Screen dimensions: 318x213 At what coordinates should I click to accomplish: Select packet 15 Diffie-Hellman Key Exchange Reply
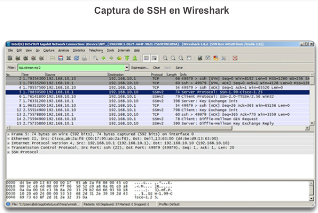coord(158,123)
